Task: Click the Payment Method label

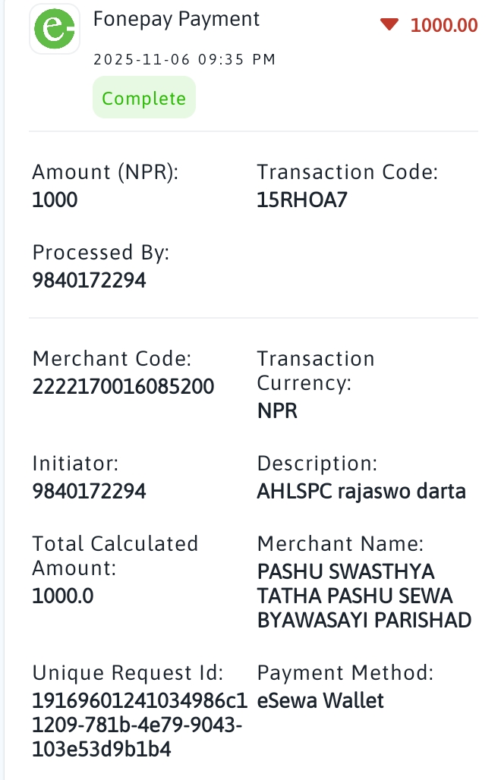Action: [345, 672]
